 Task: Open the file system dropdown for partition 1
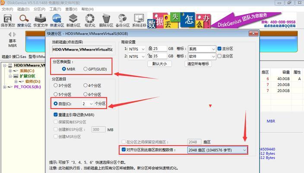[136, 49]
